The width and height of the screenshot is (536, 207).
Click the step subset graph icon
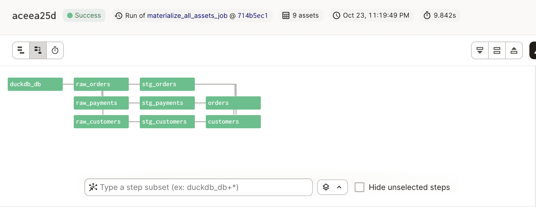click(93, 187)
